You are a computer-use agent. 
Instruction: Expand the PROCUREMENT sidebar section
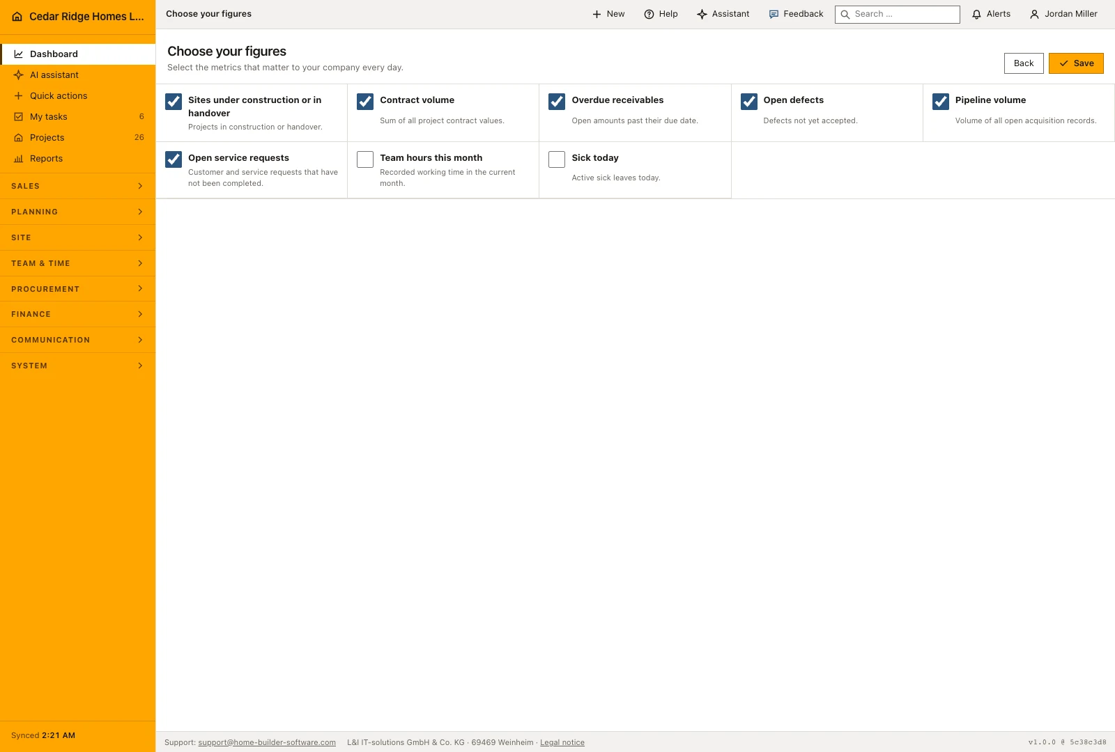point(77,289)
